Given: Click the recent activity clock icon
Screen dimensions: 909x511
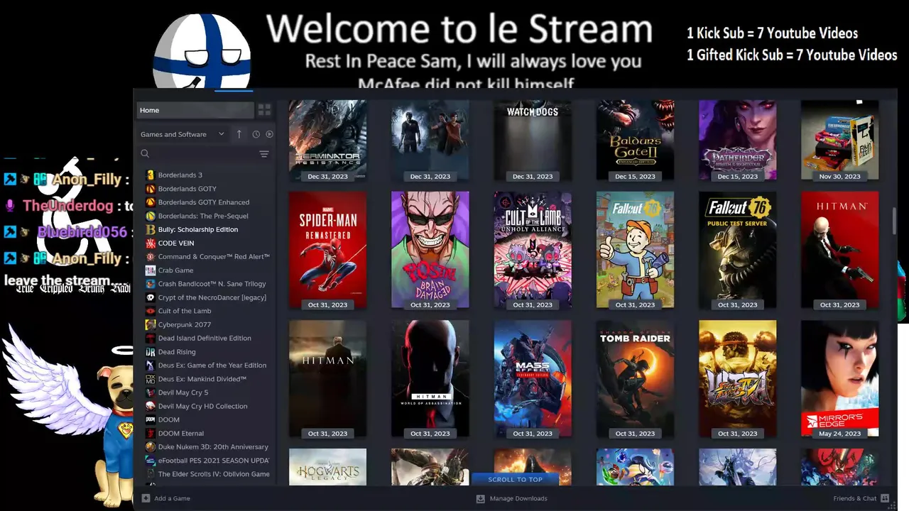Looking at the screenshot, I should [x=256, y=134].
